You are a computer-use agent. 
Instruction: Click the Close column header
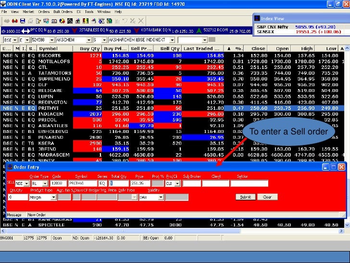256,49
